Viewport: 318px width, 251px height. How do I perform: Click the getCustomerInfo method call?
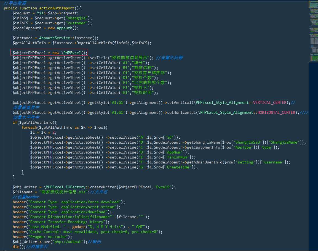click(204, 147)
